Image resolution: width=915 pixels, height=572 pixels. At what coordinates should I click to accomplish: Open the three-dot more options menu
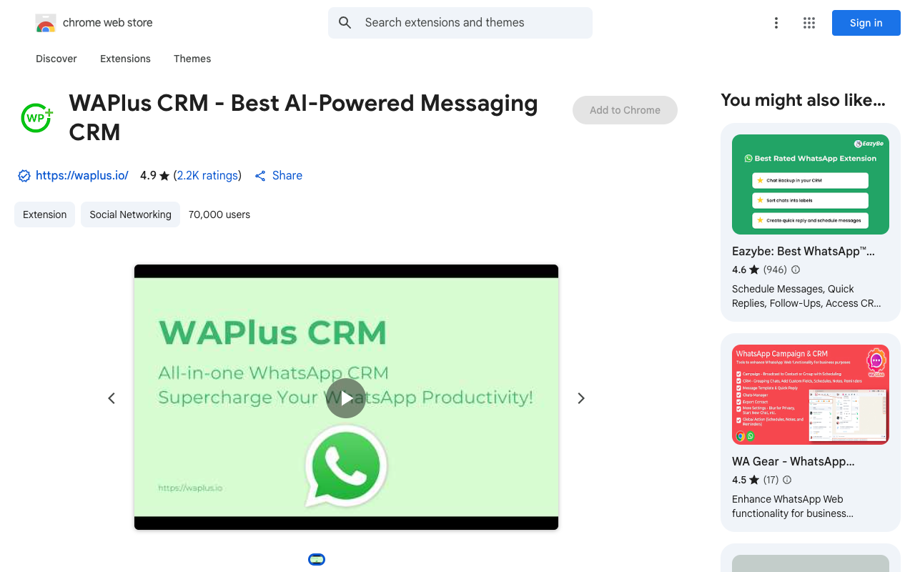[776, 23]
